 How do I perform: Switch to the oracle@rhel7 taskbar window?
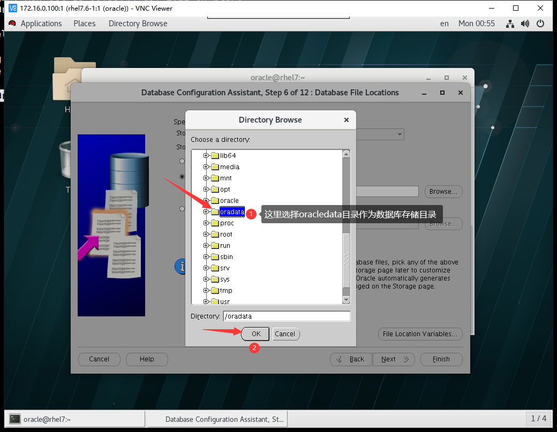point(75,419)
